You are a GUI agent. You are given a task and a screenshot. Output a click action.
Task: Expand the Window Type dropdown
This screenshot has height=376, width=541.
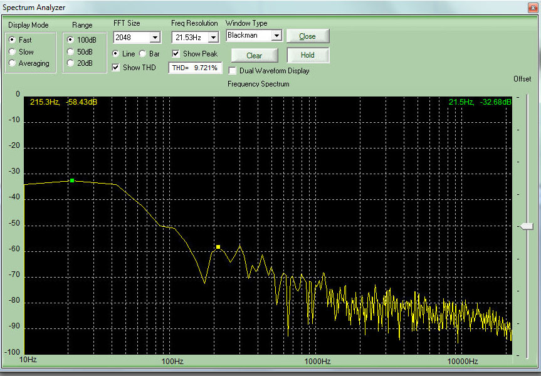pos(276,36)
